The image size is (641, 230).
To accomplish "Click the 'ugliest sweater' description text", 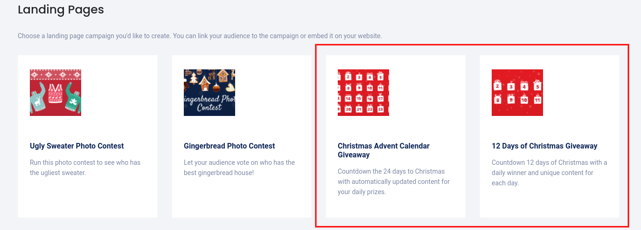I will [85, 168].
